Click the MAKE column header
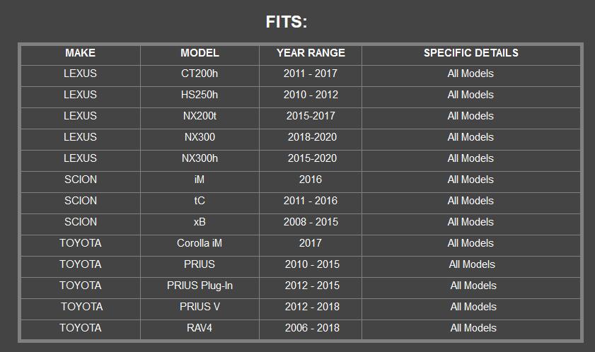Viewport: 595px width, 352px height. click(80, 53)
